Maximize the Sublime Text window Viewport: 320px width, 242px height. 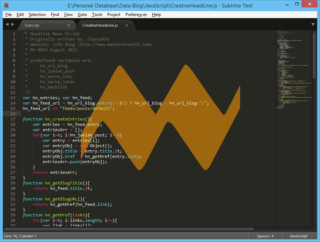(x=297, y=4)
